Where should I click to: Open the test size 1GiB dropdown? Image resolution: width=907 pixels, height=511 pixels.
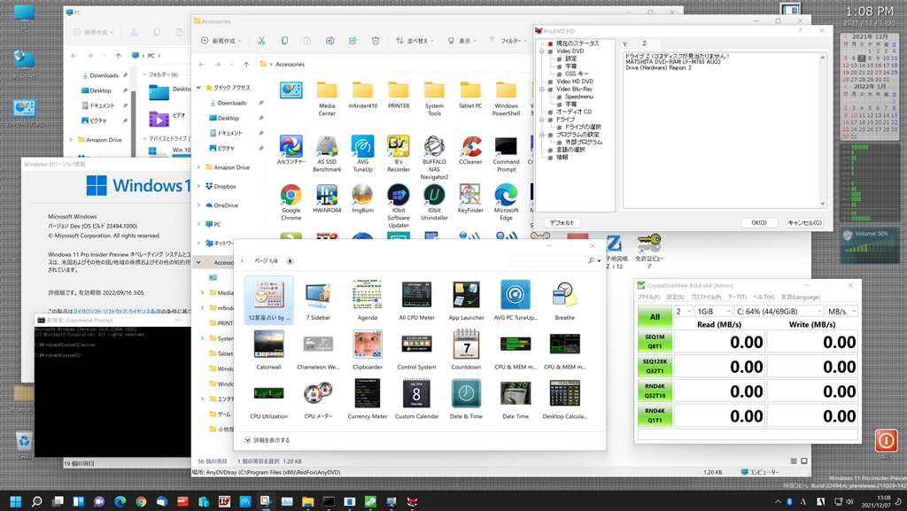click(x=715, y=312)
